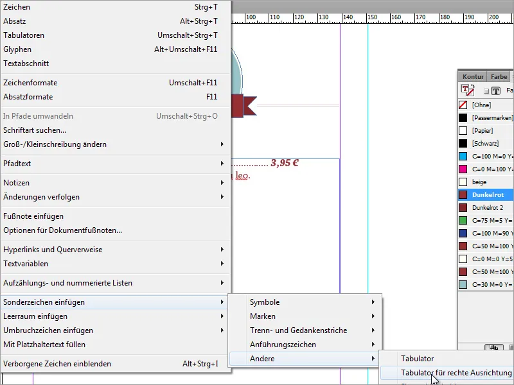Select the C=0 M=0 Y=5 swatch
The image size is (514, 385).
486,259
